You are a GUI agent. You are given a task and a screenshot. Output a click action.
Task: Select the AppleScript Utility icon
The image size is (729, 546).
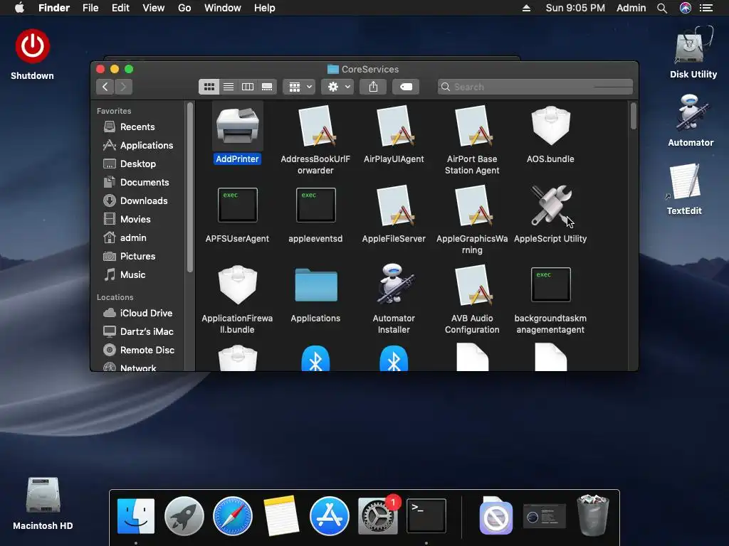(x=550, y=205)
